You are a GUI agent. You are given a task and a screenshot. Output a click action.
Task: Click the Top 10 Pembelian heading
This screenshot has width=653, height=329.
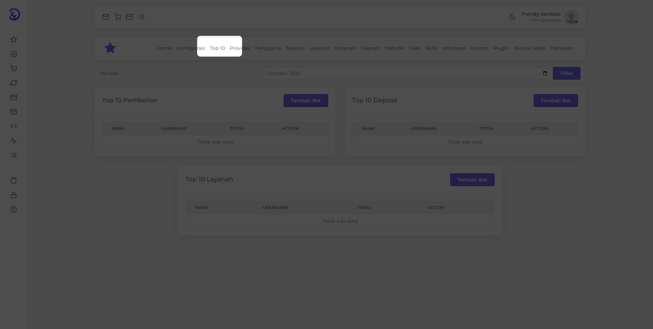[x=130, y=100]
